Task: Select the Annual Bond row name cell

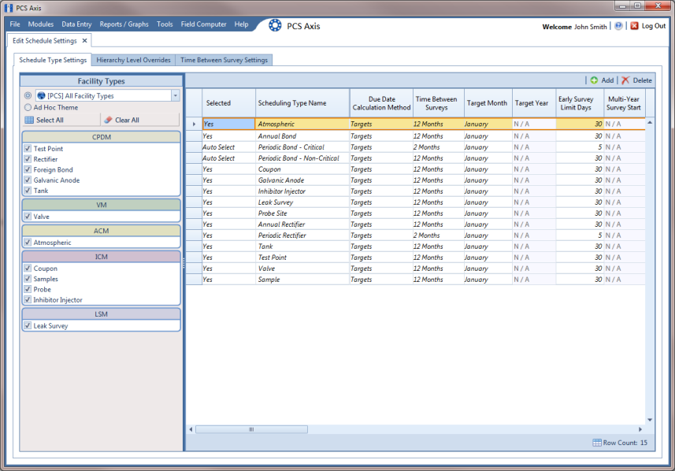Action: pos(302,136)
